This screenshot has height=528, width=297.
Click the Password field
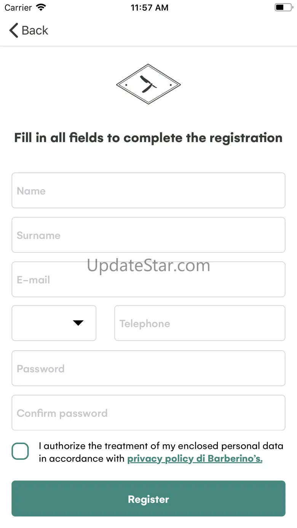[x=148, y=368]
